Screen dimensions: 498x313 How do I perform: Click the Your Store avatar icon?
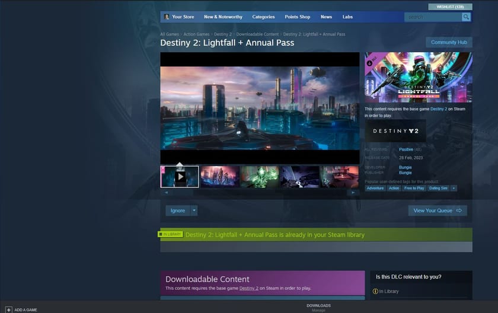[167, 17]
